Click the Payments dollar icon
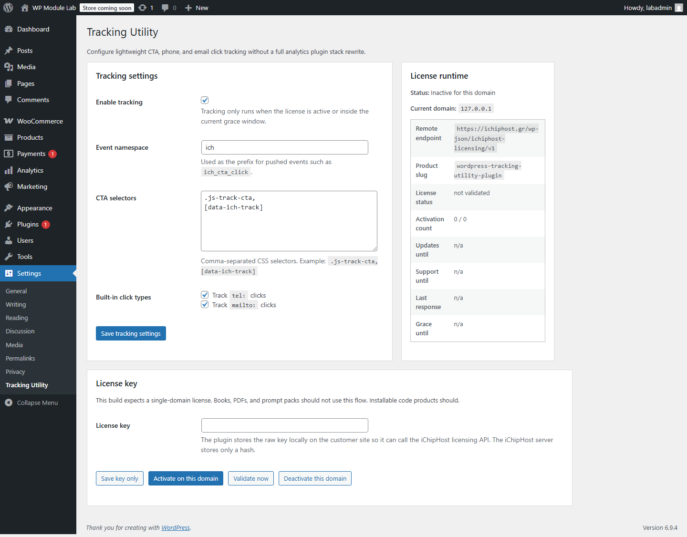 9,154
